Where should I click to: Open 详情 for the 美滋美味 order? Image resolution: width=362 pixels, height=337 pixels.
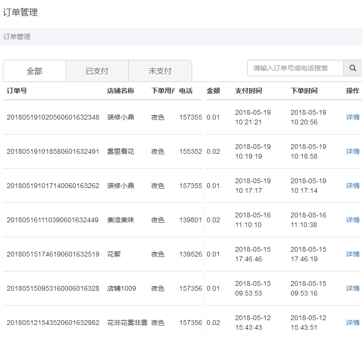pyautogui.click(x=352, y=220)
